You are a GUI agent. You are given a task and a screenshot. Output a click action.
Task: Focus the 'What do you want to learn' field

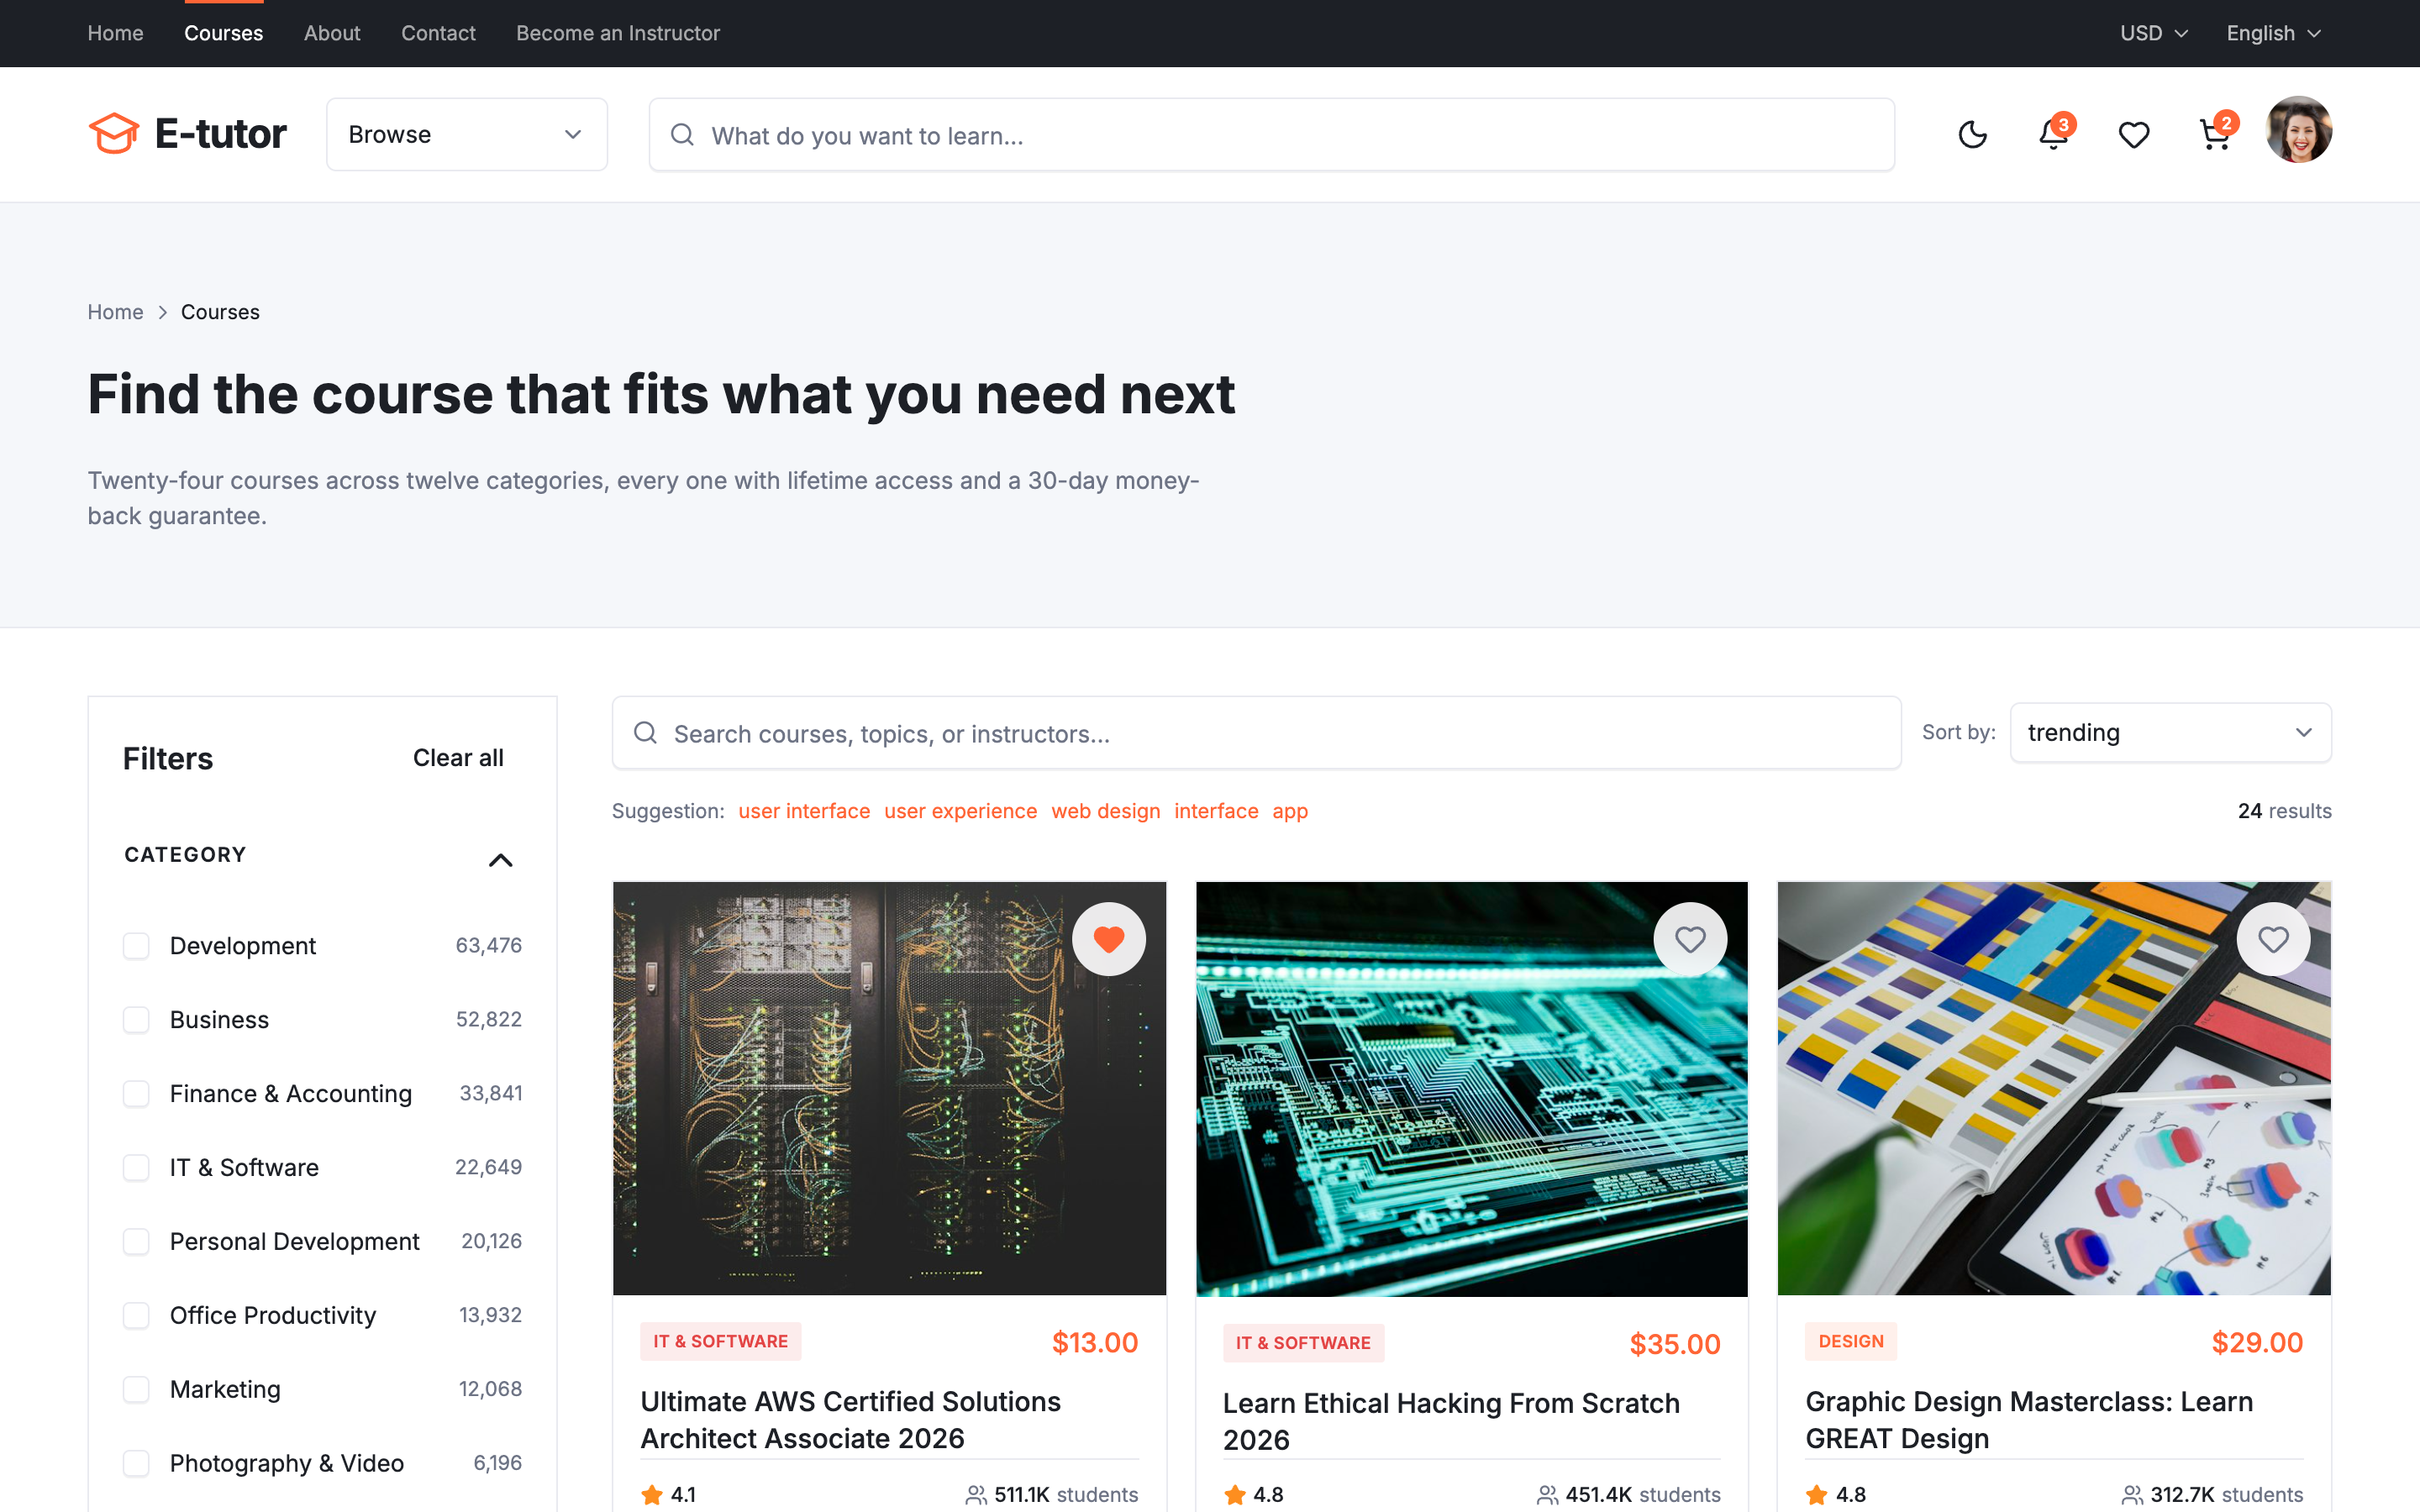coord(1272,134)
